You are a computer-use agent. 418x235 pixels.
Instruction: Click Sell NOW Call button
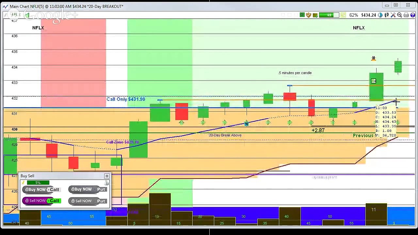[x=42, y=201]
